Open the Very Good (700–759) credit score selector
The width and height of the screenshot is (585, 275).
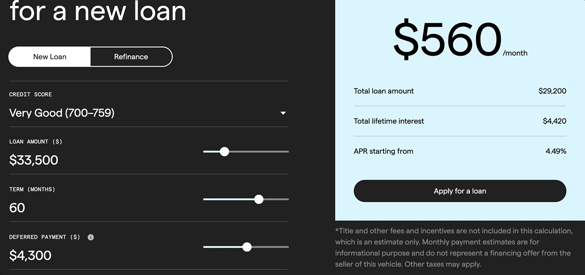pyautogui.click(x=62, y=113)
